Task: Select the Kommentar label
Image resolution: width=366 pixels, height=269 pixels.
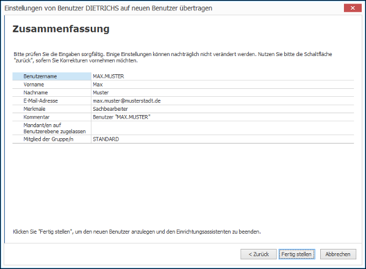Action: [x=37, y=117]
